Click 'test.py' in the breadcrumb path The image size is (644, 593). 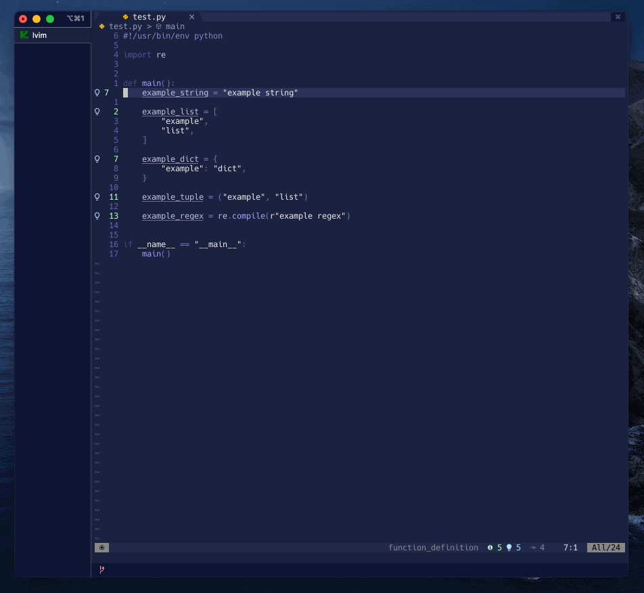pyautogui.click(x=126, y=26)
